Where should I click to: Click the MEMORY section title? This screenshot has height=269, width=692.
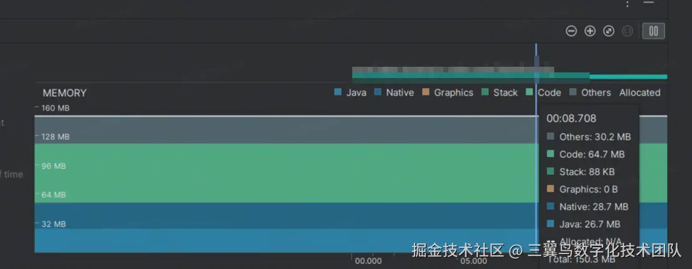tap(64, 93)
